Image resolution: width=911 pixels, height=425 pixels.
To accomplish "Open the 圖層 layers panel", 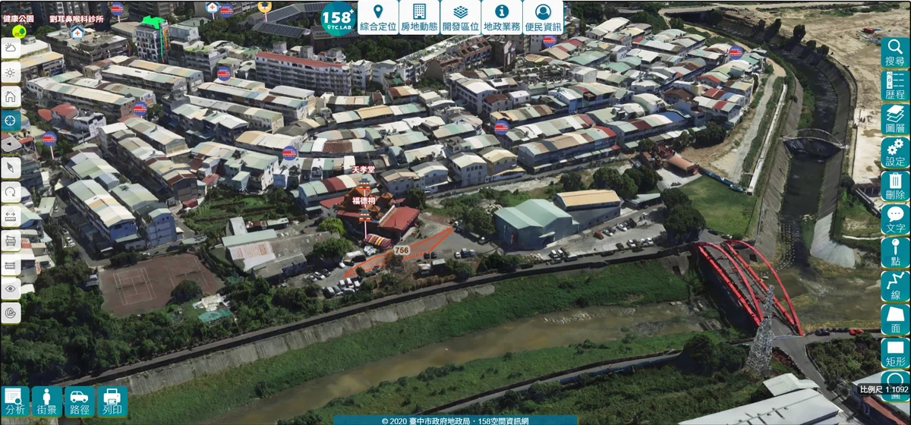I will pos(895,120).
